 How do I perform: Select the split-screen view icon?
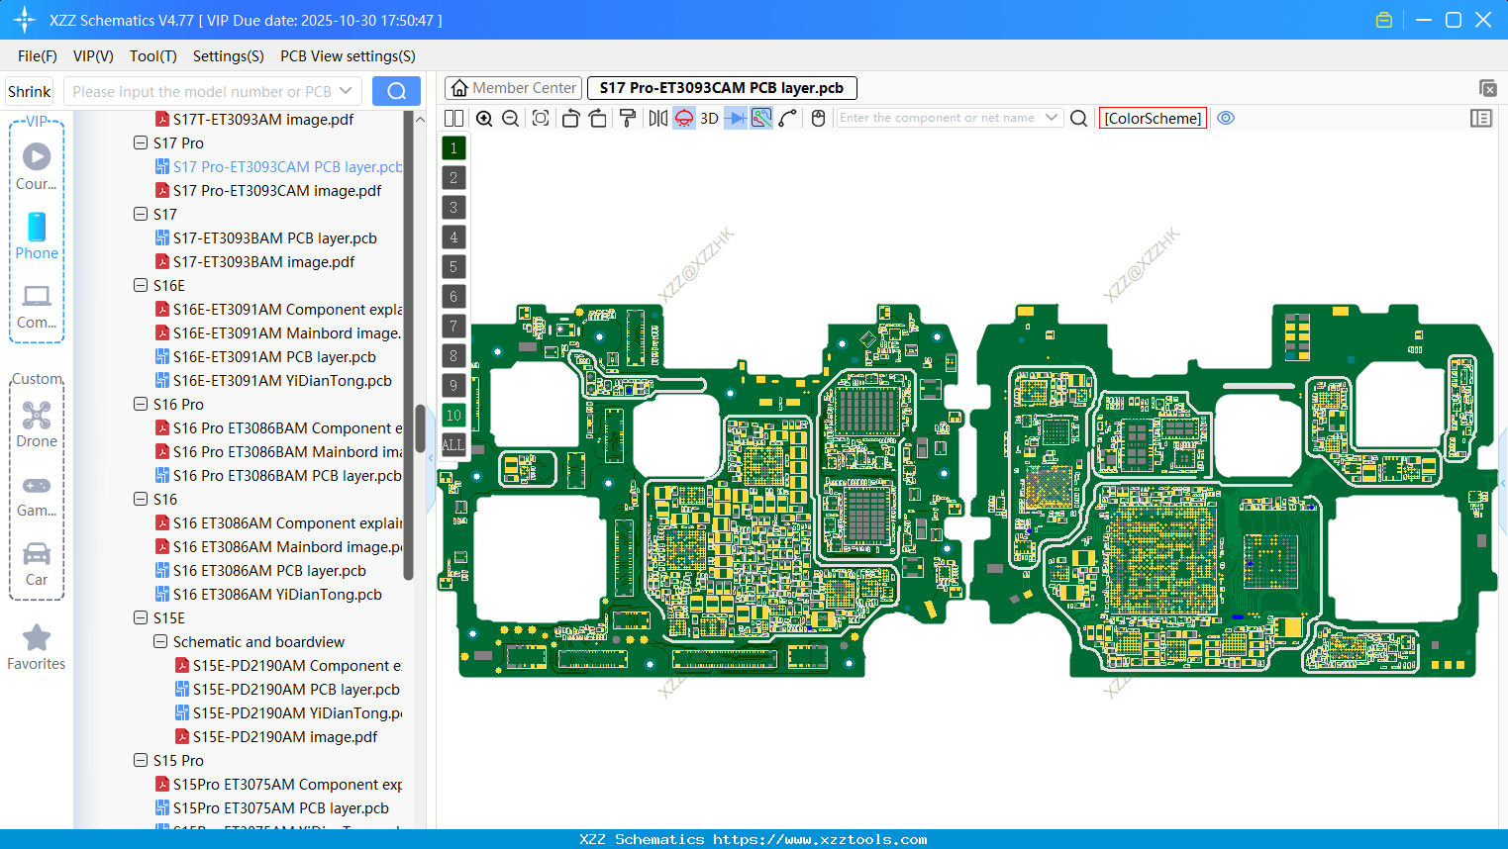(453, 118)
